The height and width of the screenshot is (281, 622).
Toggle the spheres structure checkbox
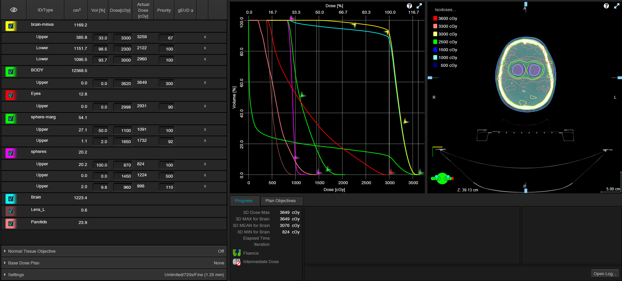pyautogui.click(x=11, y=153)
